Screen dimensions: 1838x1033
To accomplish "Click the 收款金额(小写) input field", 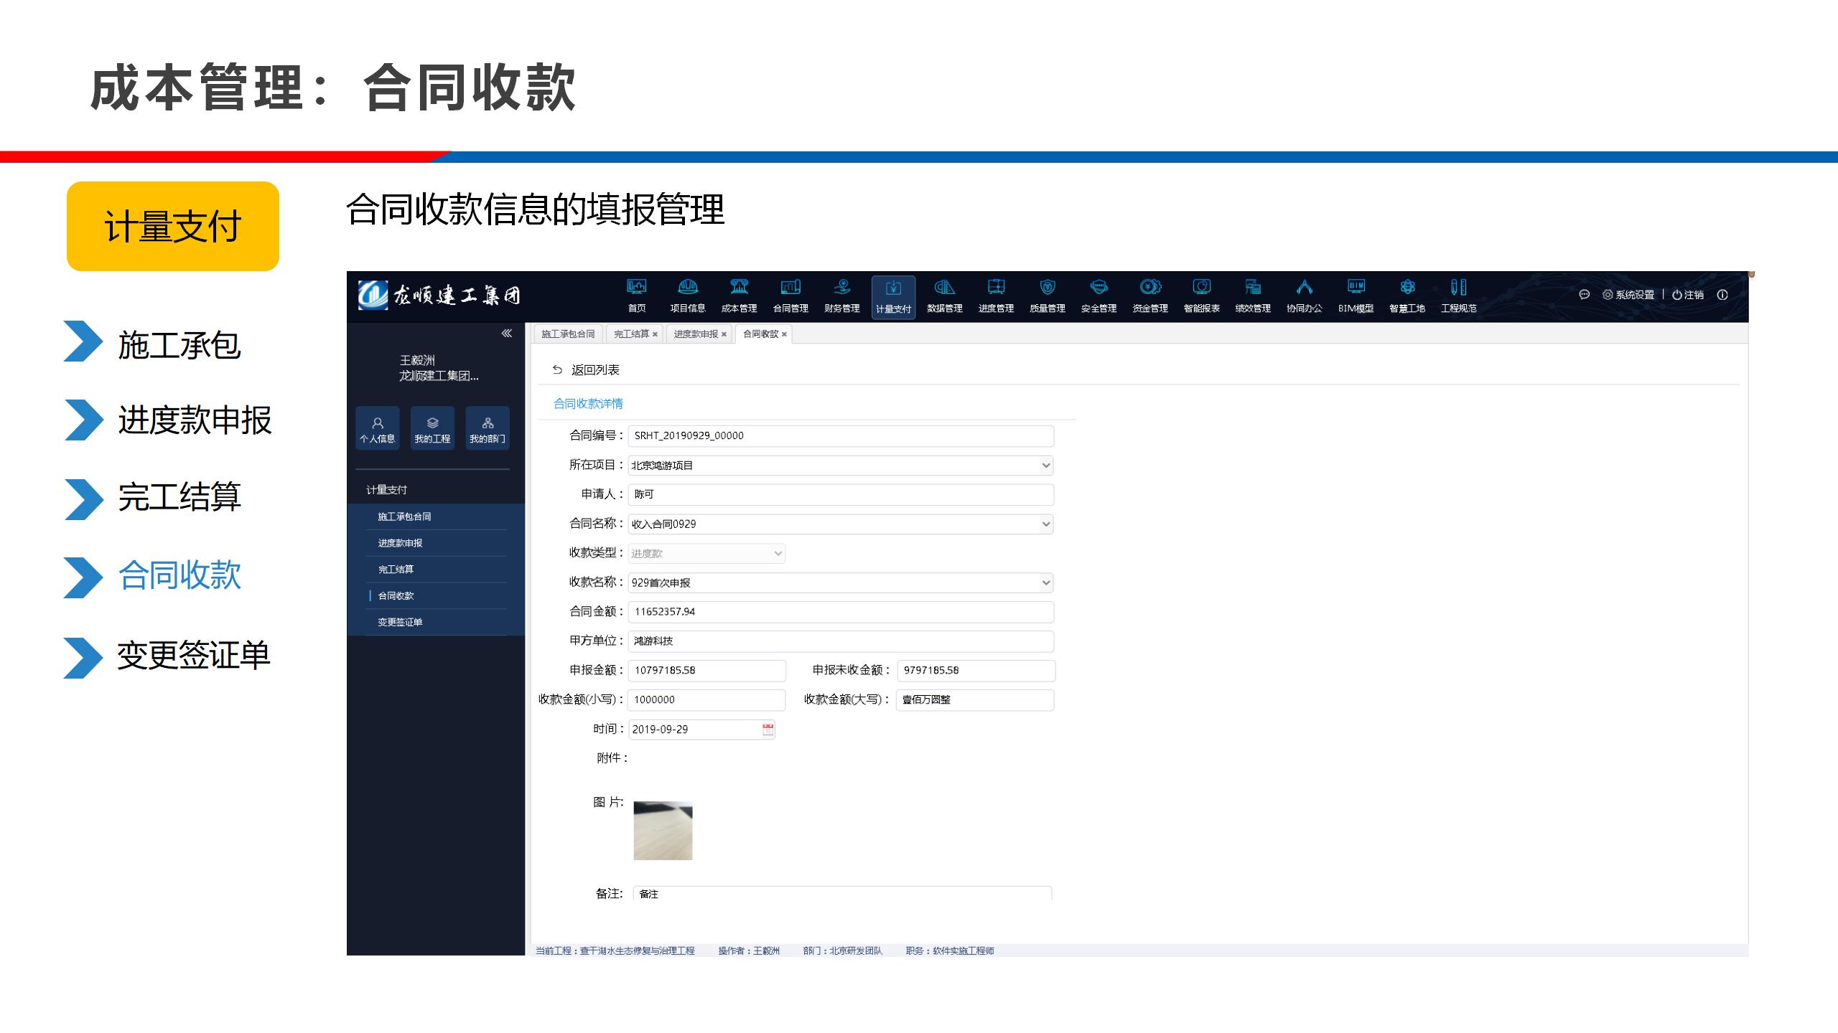I will [706, 700].
